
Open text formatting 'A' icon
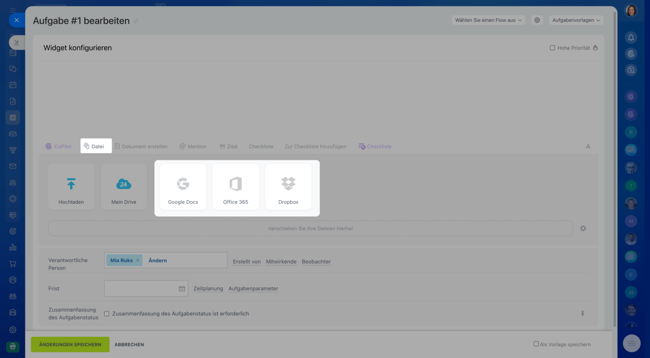point(588,147)
